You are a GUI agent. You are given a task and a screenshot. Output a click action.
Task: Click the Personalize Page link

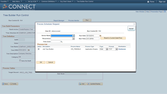tap(156, 11)
